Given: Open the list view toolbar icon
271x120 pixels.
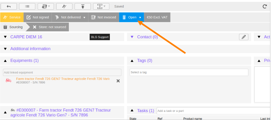Looking at the screenshot, I should pos(27,6).
